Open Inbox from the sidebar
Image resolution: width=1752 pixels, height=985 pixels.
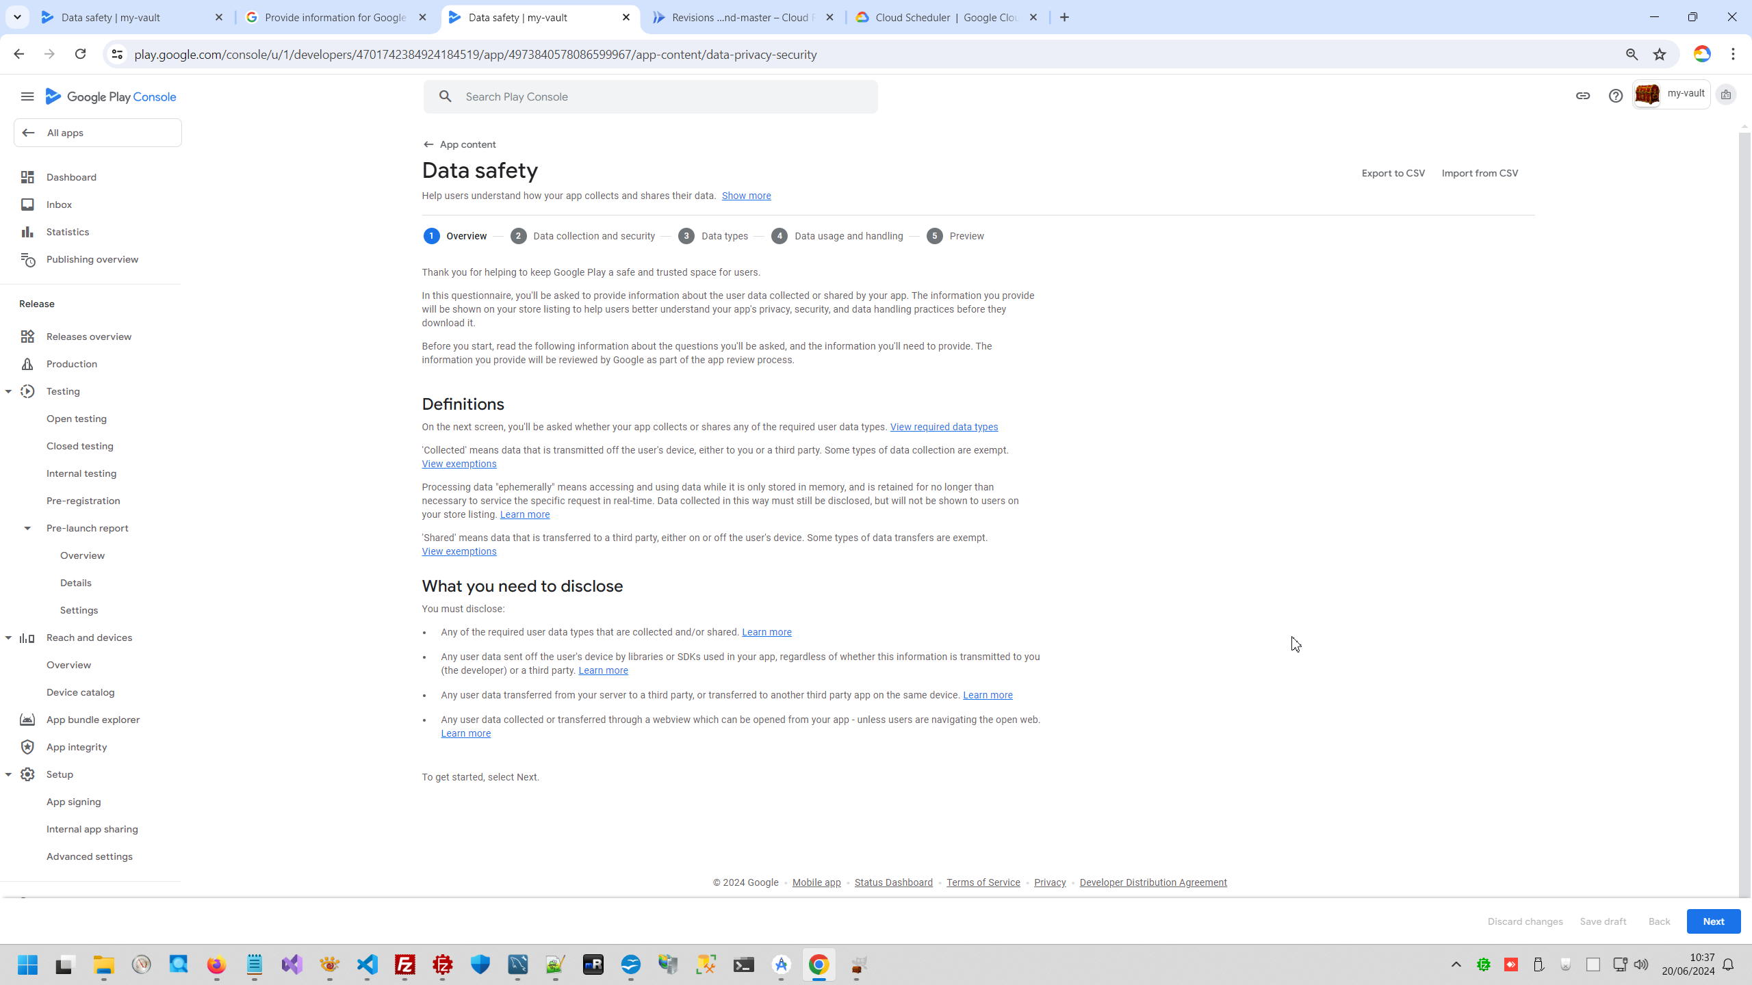click(59, 205)
